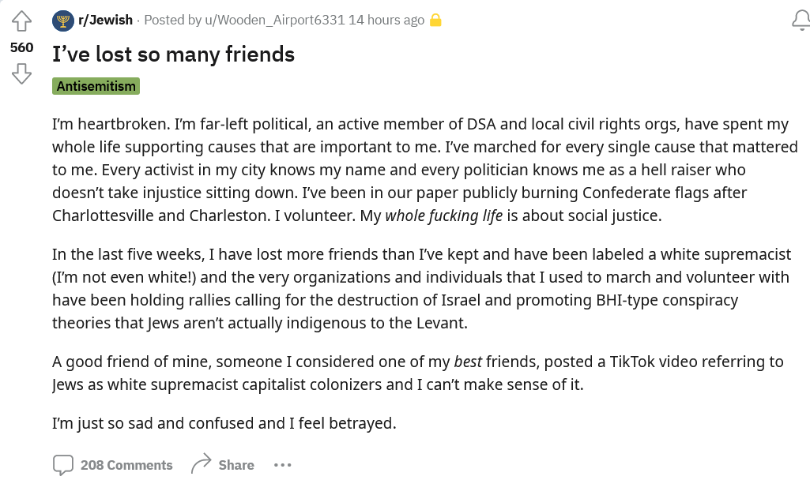This screenshot has height=480, width=810.
Task: Click the r/Jewish menorah community avatar
Action: click(x=63, y=21)
